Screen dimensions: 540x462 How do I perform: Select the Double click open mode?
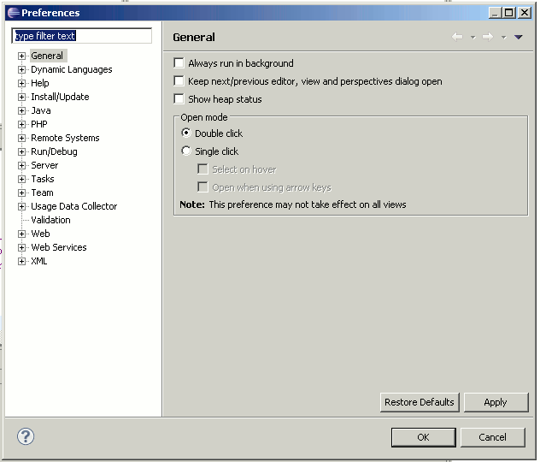point(186,133)
